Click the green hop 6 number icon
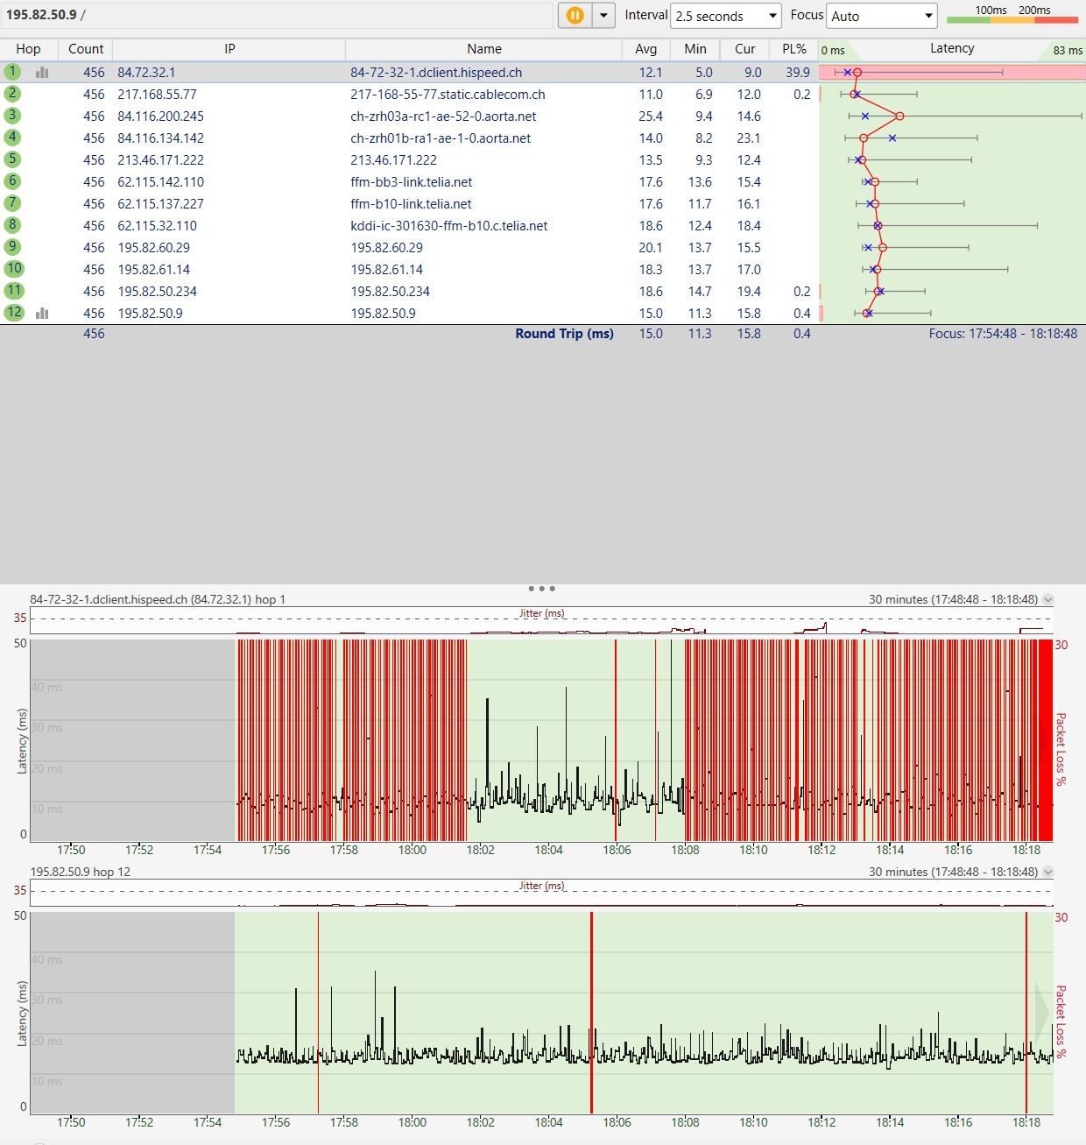This screenshot has height=1145, width=1086. [x=12, y=181]
